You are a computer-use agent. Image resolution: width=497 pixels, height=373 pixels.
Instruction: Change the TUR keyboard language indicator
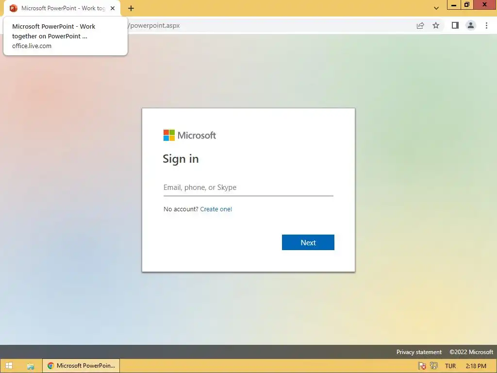pyautogui.click(x=450, y=366)
